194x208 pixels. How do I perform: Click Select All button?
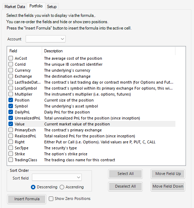[x=125, y=174]
